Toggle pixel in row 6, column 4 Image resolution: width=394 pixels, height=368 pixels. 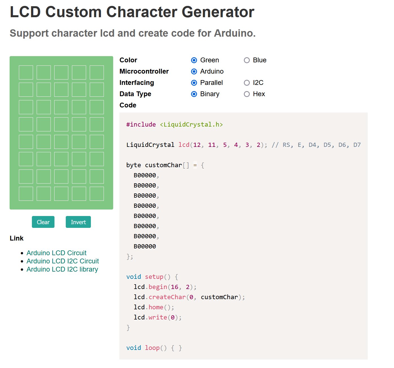pos(79,159)
